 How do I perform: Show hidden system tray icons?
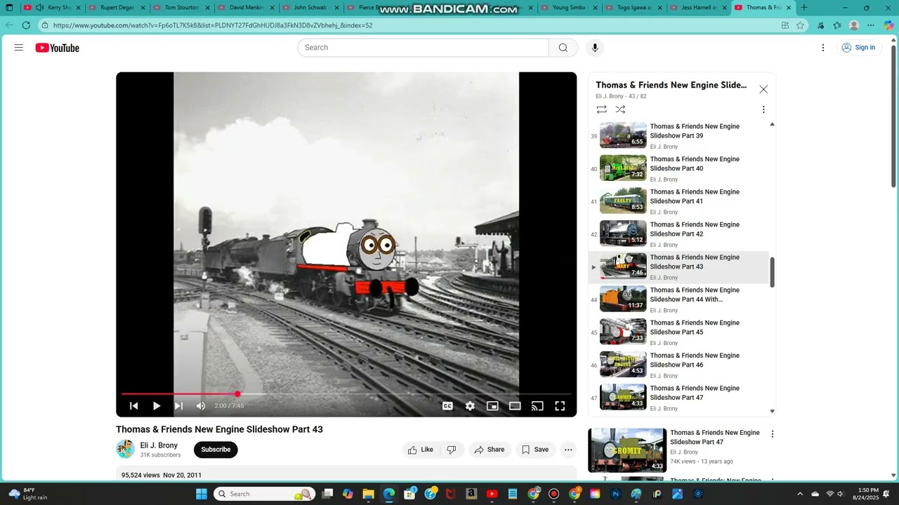pyautogui.click(x=800, y=494)
